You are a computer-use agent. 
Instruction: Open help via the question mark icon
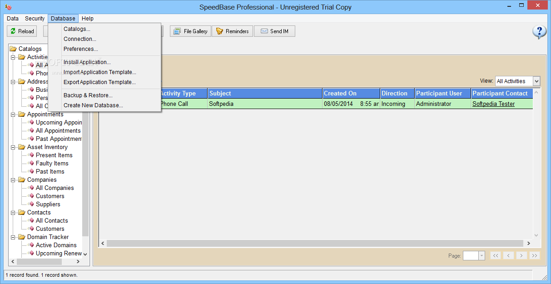(x=539, y=32)
